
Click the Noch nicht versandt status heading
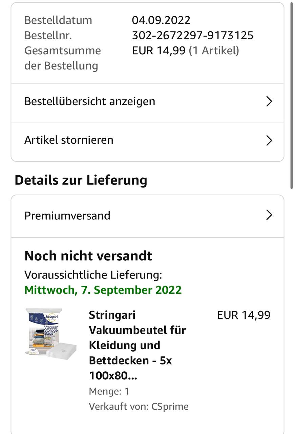[x=88, y=256]
